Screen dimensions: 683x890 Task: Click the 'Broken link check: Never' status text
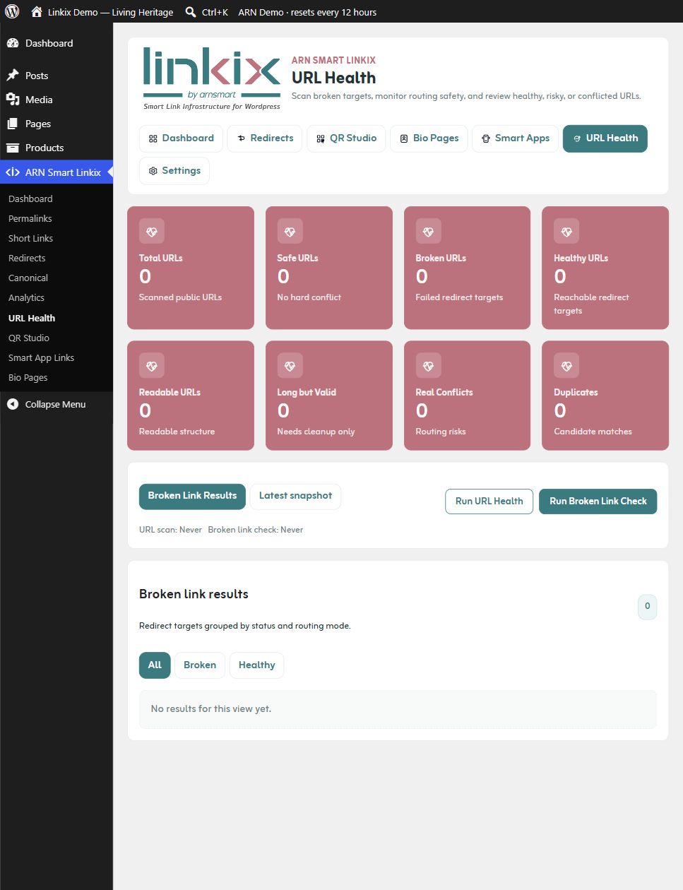pos(256,530)
